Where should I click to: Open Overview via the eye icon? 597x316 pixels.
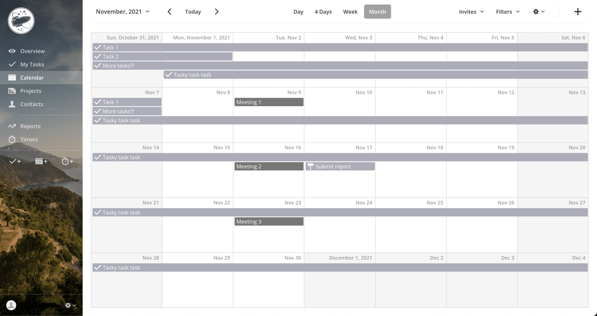coord(12,51)
